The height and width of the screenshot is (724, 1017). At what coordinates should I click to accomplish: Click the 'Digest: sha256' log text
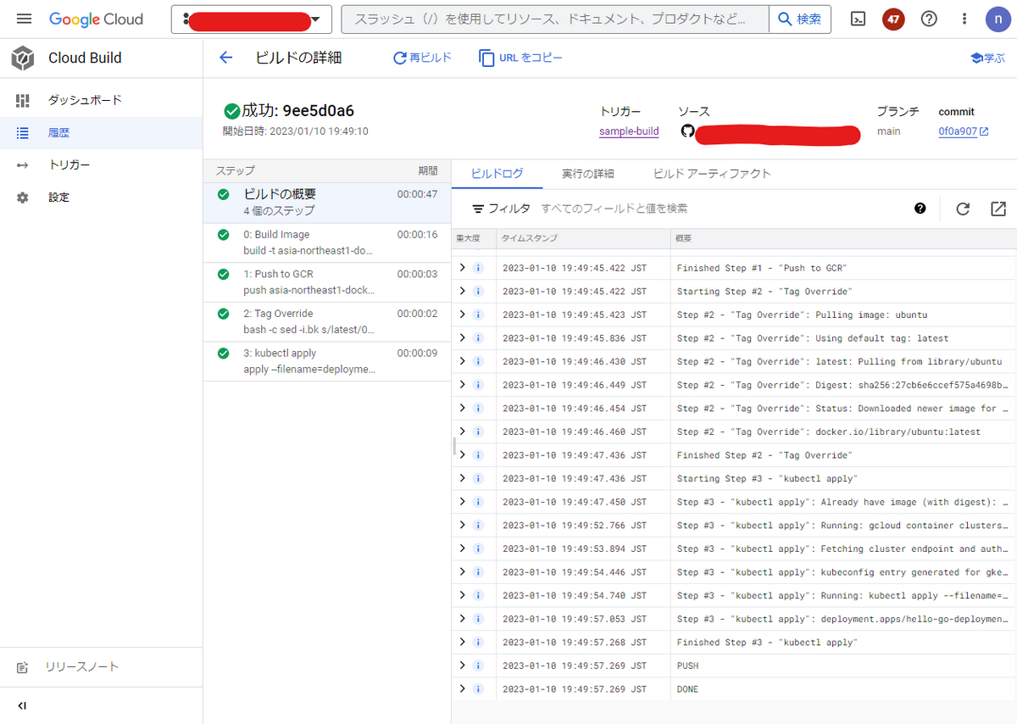[842, 385]
